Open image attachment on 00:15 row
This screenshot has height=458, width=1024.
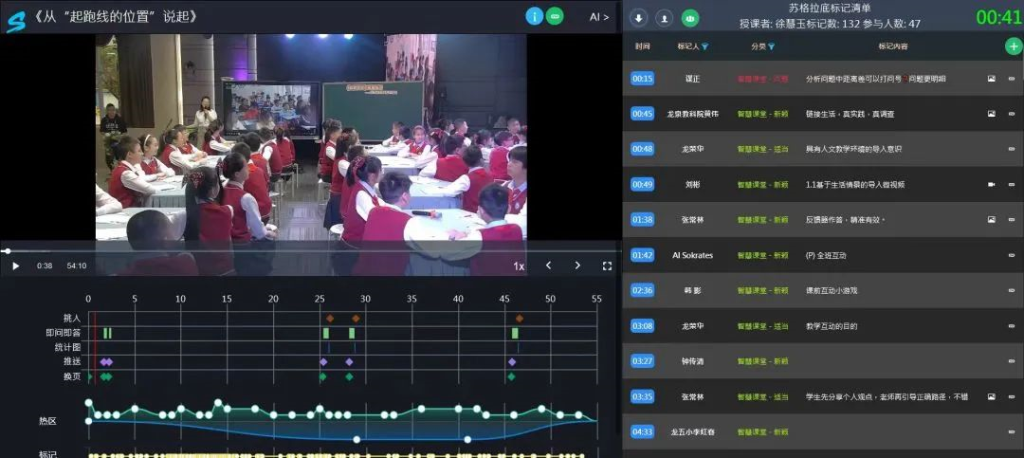[991, 79]
